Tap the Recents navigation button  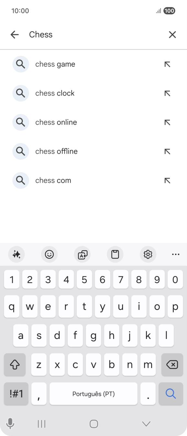(x=41, y=423)
